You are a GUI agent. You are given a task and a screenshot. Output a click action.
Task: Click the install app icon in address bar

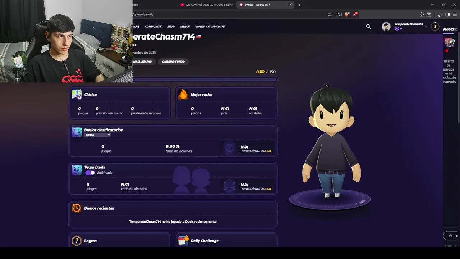(330, 14)
